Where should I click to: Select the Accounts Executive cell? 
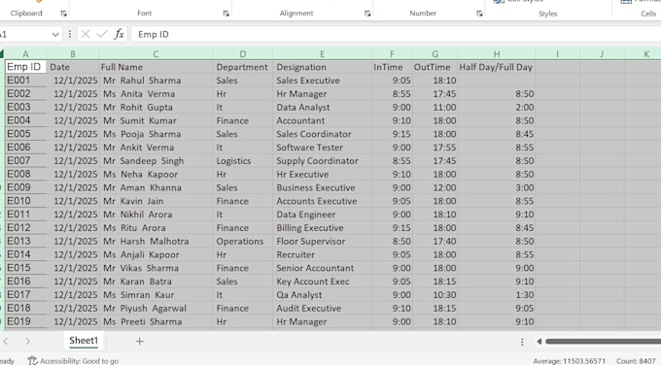[x=322, y=201]
